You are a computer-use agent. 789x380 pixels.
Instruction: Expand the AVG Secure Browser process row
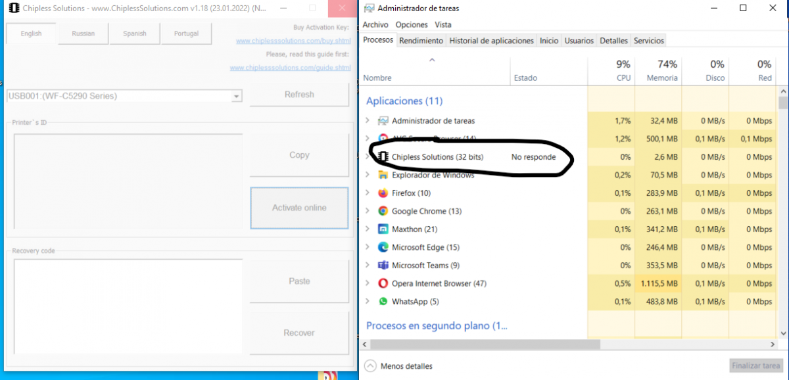[x=368, y=139]
